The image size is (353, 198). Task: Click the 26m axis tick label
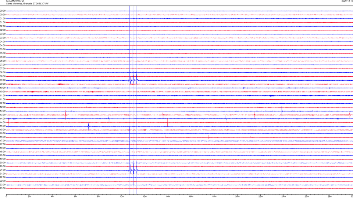coord(307,197)
